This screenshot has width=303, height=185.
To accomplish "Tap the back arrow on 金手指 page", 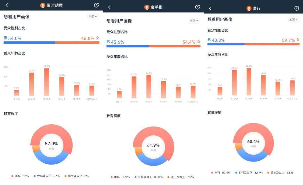I will 109,7.
